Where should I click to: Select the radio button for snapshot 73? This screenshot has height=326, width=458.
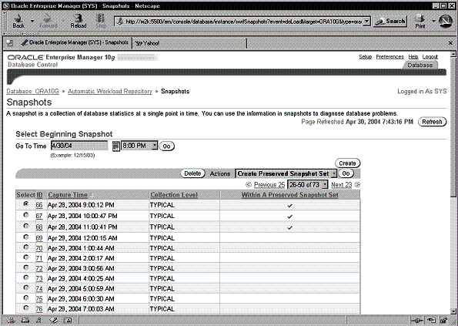[x=26, y=277]
